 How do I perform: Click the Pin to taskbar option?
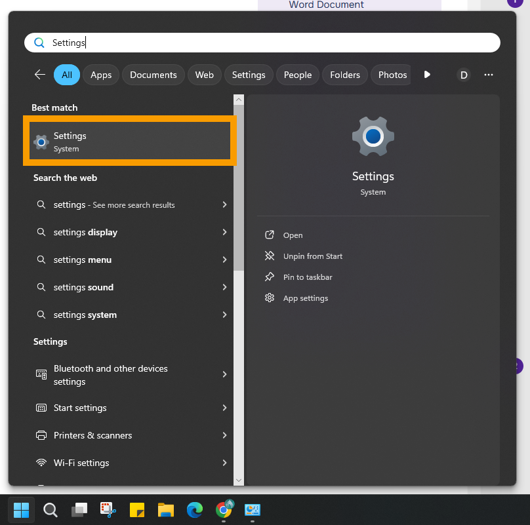click(307, 277)
